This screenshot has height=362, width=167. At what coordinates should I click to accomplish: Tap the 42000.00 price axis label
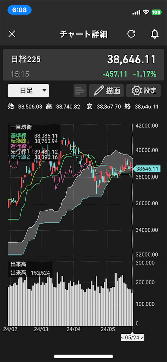[x=147, y=125]
